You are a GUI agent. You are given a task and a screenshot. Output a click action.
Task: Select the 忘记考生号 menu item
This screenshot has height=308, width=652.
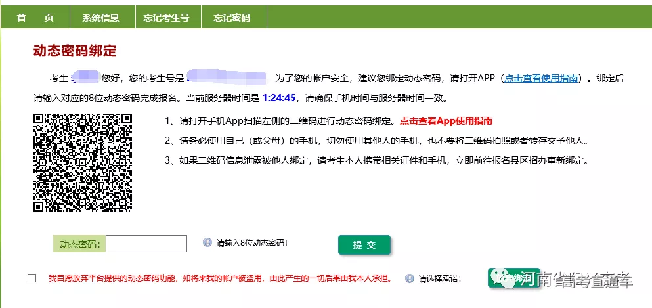(x=167, y=18)
